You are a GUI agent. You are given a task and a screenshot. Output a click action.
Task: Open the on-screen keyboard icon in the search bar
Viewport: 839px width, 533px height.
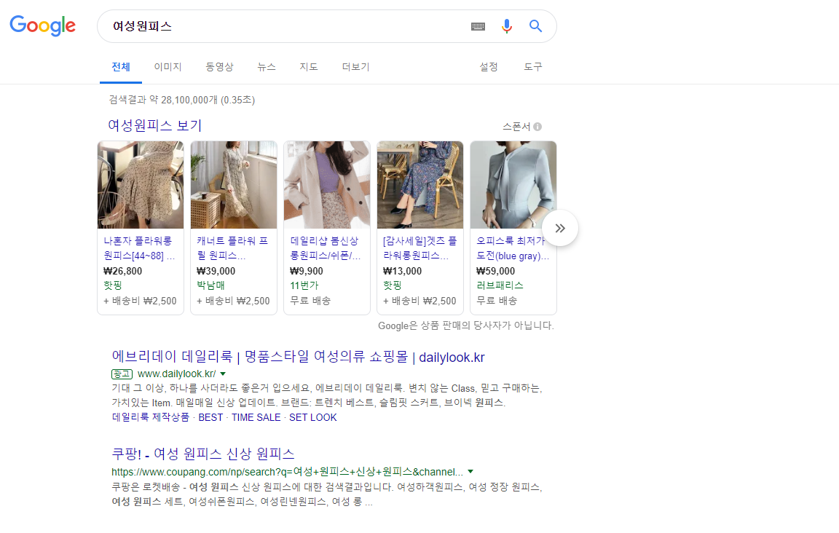(478, 25)
